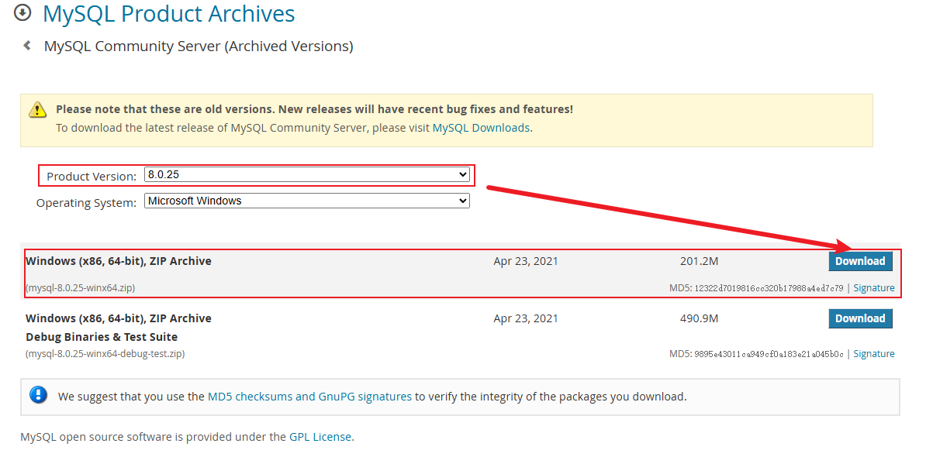Click the MySQL Product Archives heading
Screen dimensions: 926x464
pos(168,14)
